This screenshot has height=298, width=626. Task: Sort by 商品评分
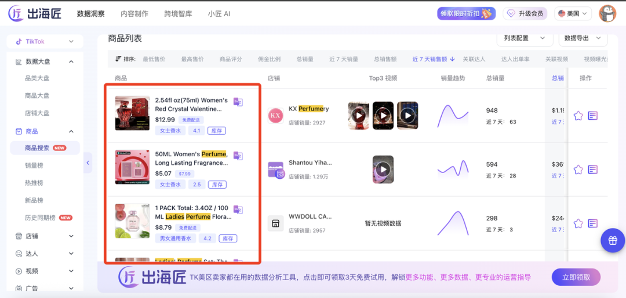coord(231,59)
